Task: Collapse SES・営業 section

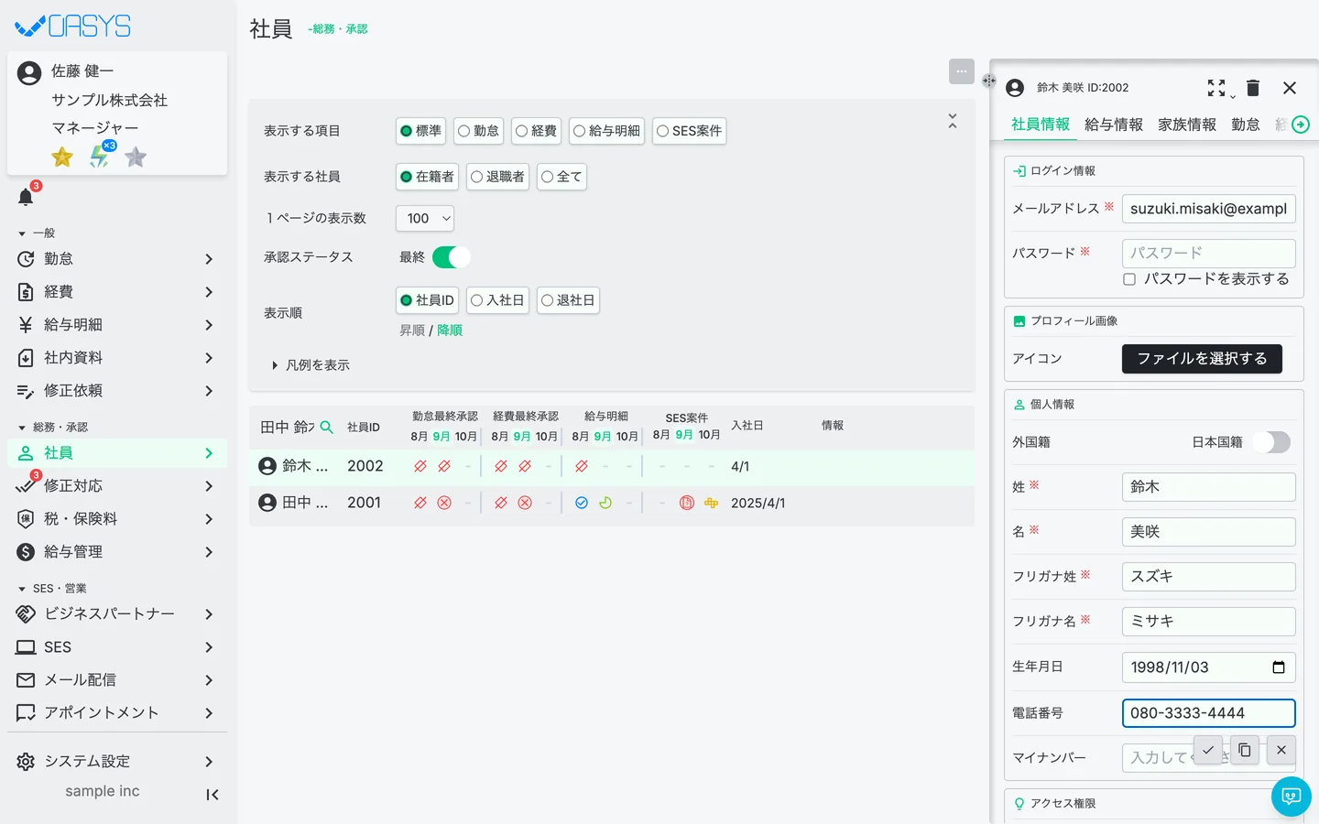Action: tap(52, 589)
